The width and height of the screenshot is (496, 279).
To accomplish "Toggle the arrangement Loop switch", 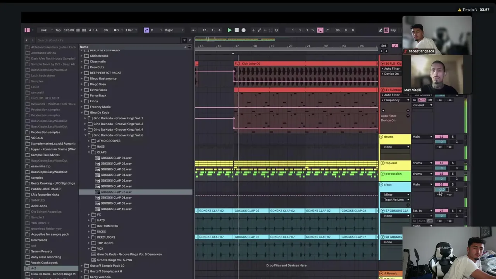I will pyautogui.click(x=320, y=30).
